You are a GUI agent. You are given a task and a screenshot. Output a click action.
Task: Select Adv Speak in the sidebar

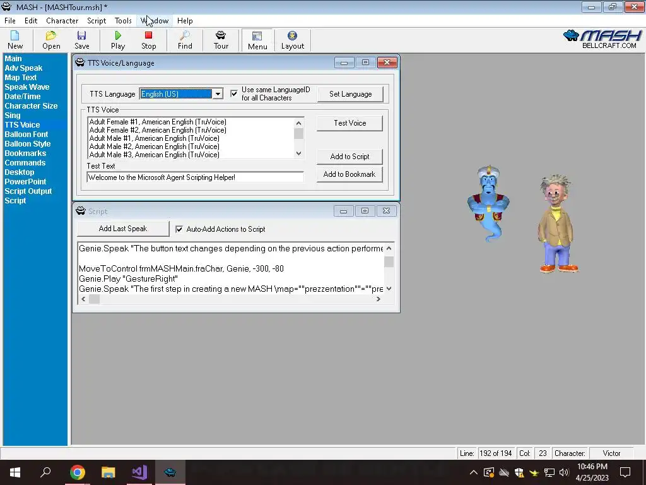pyautogui.click(x=23, y=68)
